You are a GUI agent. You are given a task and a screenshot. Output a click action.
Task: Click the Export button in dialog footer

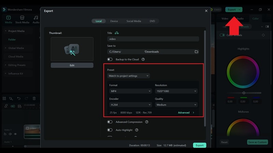(x=200, y=145)
